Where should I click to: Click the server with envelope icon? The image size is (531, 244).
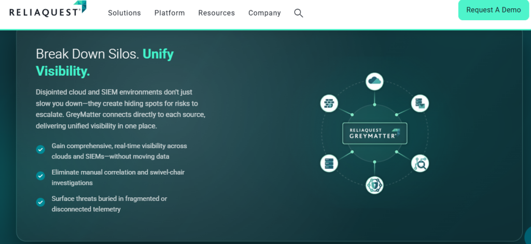[x=420, y=103]
